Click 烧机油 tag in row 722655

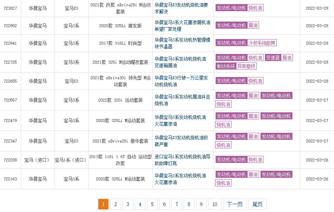[x=255, y=81]
